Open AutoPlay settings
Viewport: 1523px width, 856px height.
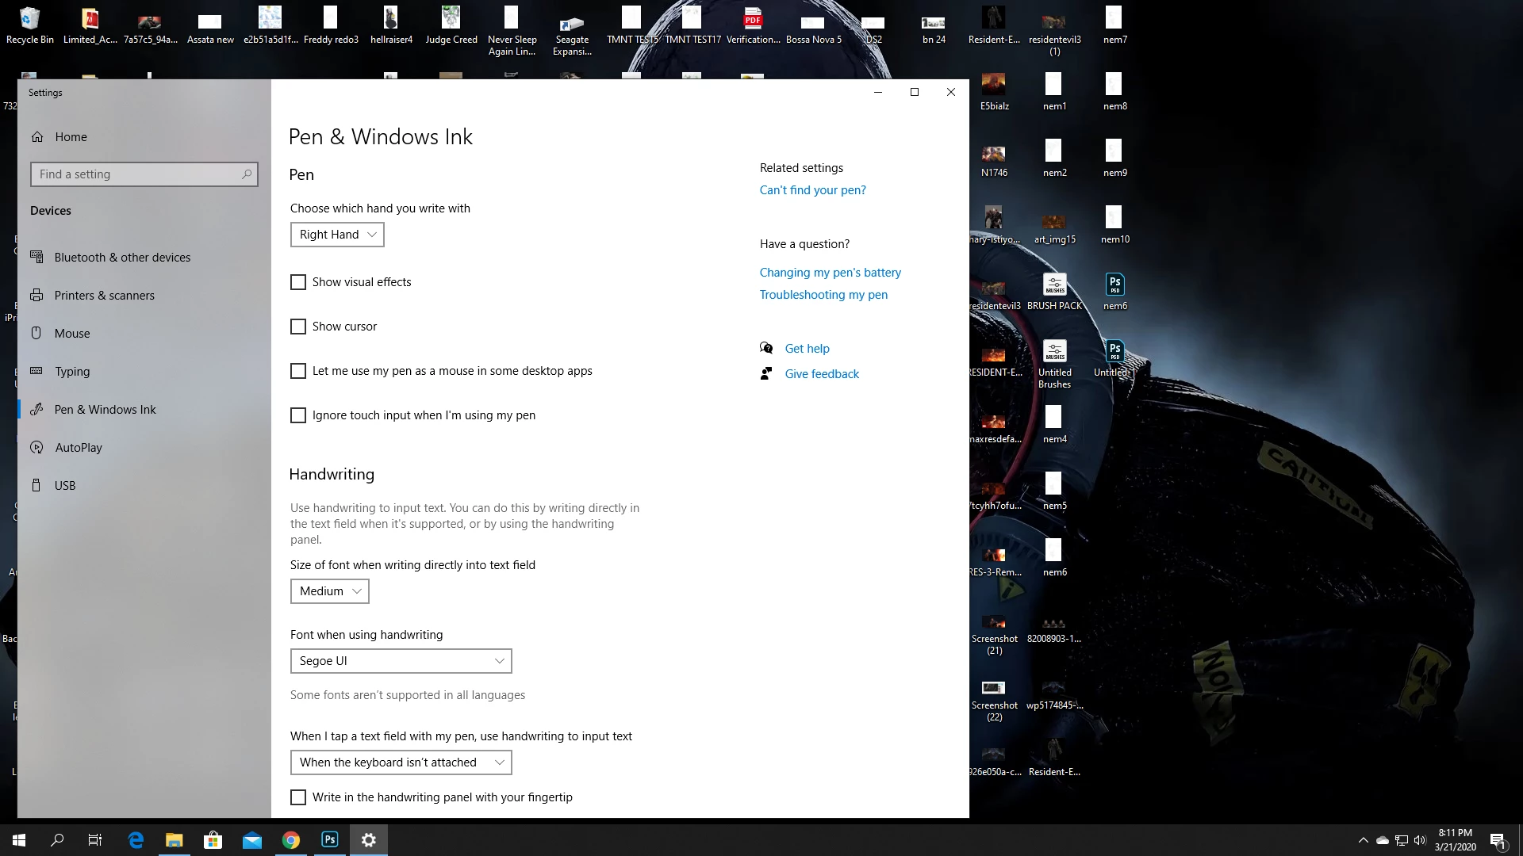[144, 447]
